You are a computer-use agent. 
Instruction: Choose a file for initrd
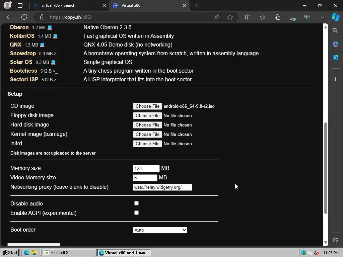(147, 144)
